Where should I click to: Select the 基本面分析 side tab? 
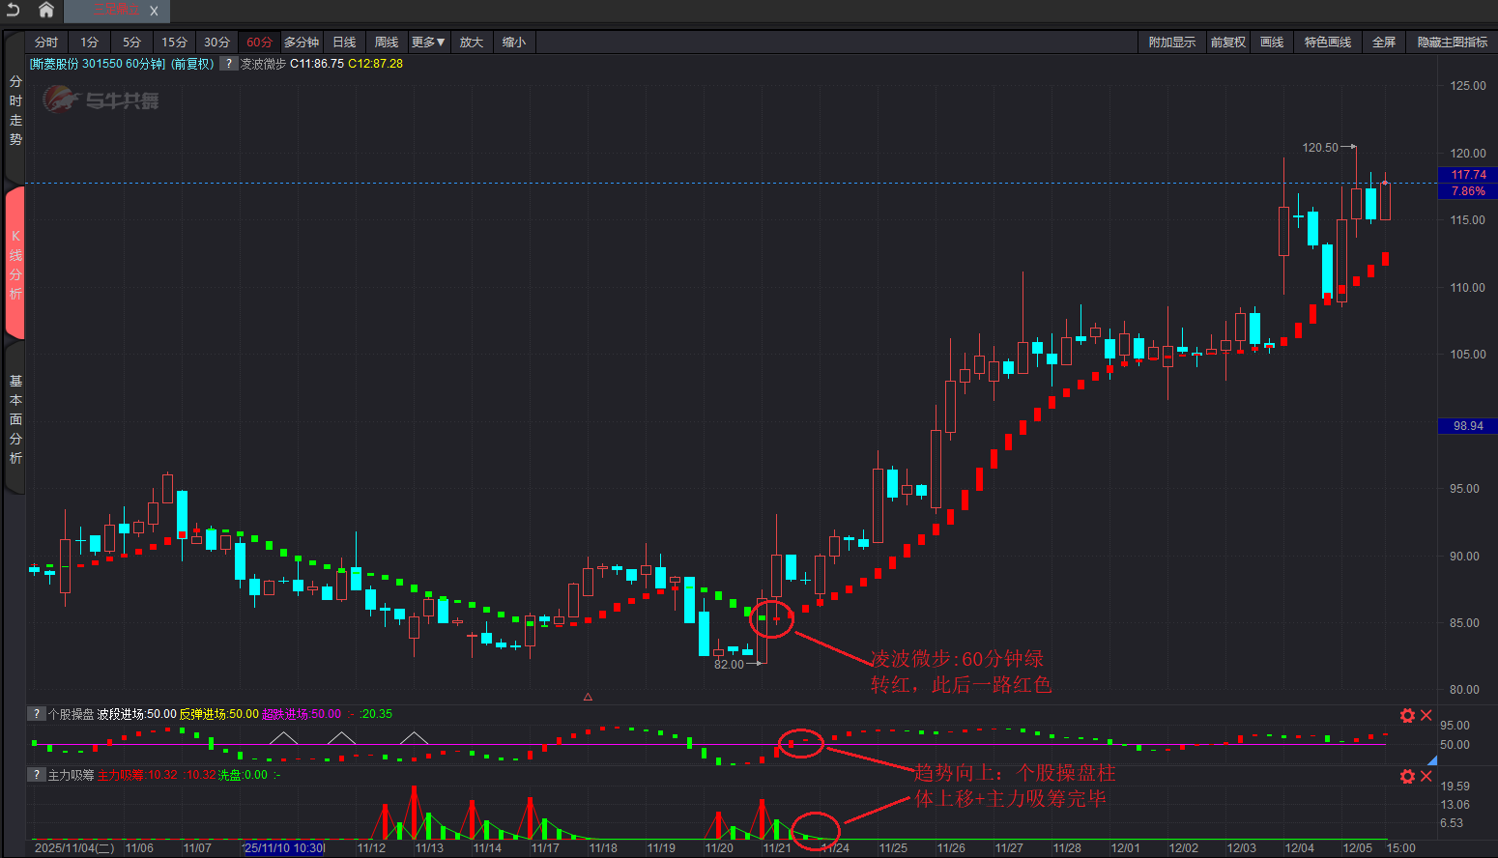[x=15, y=419]
